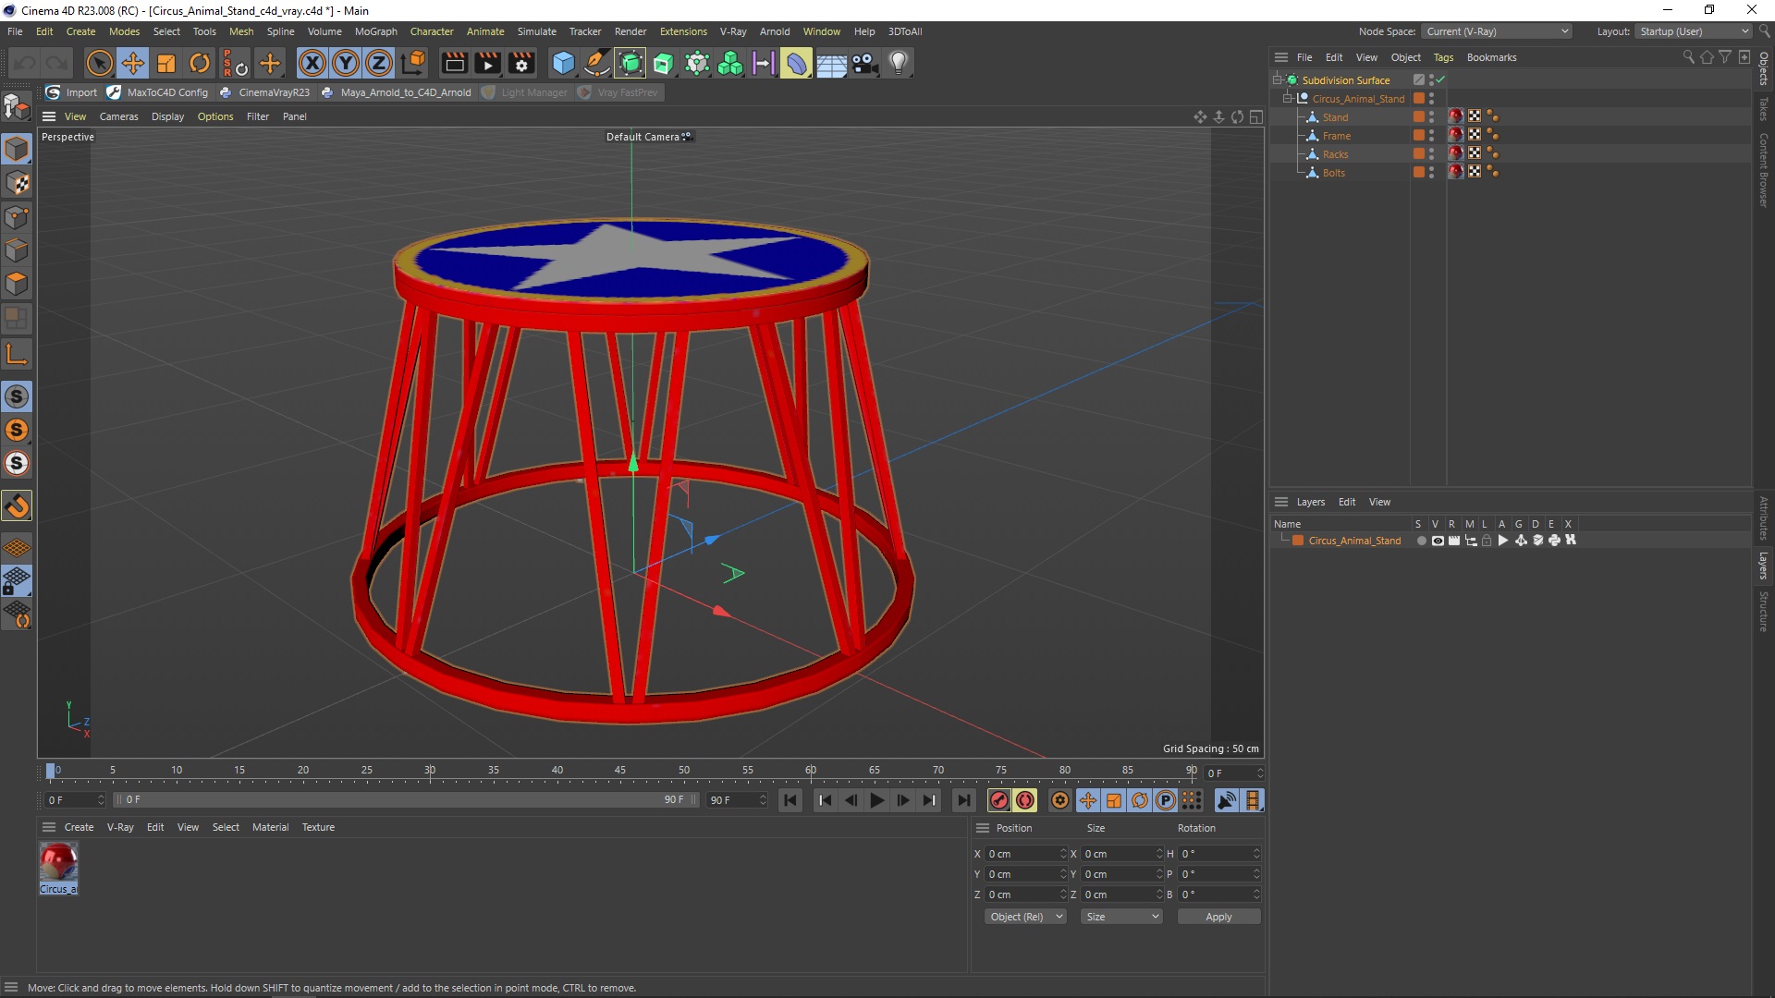Select the Circus_a material thumbnail
This screenshot has height=998, width=1775.
pyautogui.click(x=58, y=862)
